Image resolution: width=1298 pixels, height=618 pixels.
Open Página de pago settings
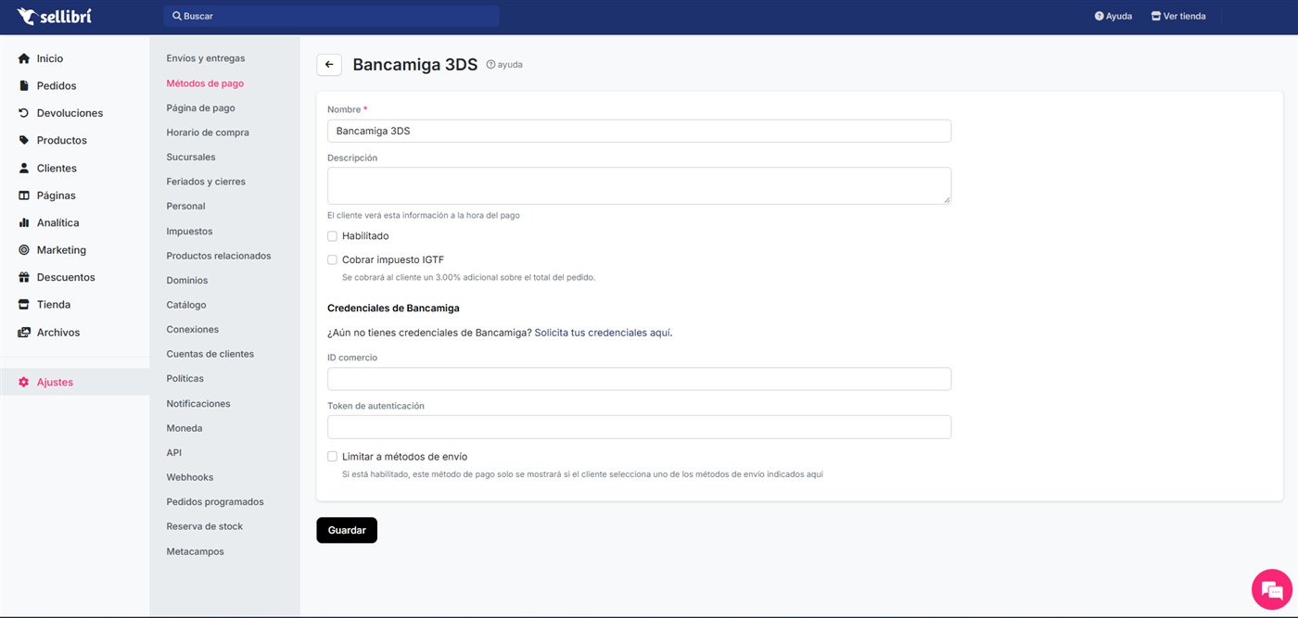[201, 107]
